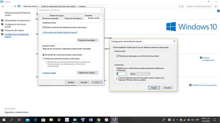Switch to Hardware tab

[88, 15]
